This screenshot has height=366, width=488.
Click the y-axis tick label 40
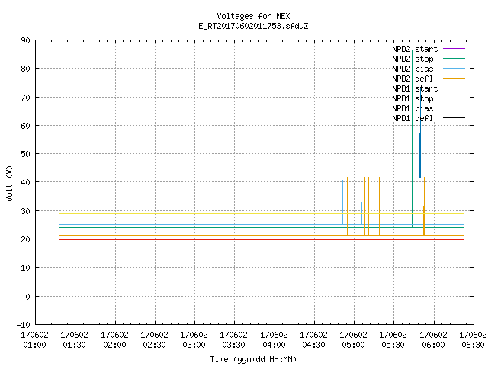point(26,182)
